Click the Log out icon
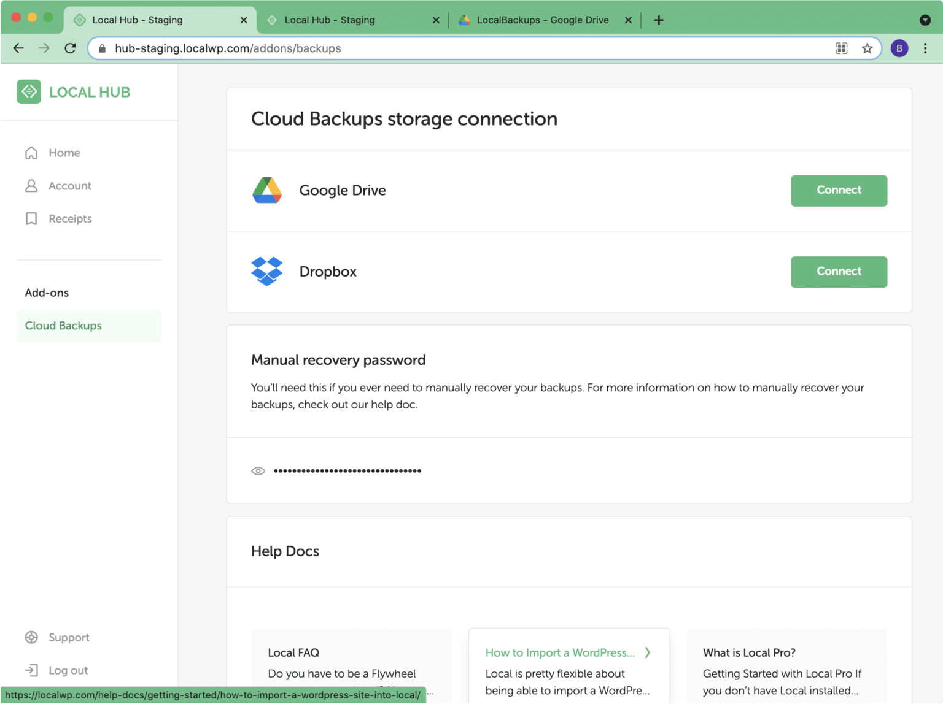943x704 pixels. pyautogui.click(x=31, y=670)
